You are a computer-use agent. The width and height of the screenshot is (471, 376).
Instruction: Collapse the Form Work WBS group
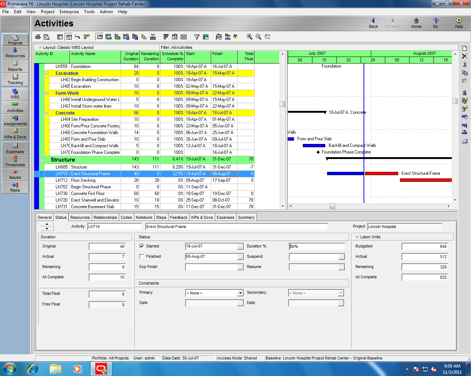click(x=47, y=93)
